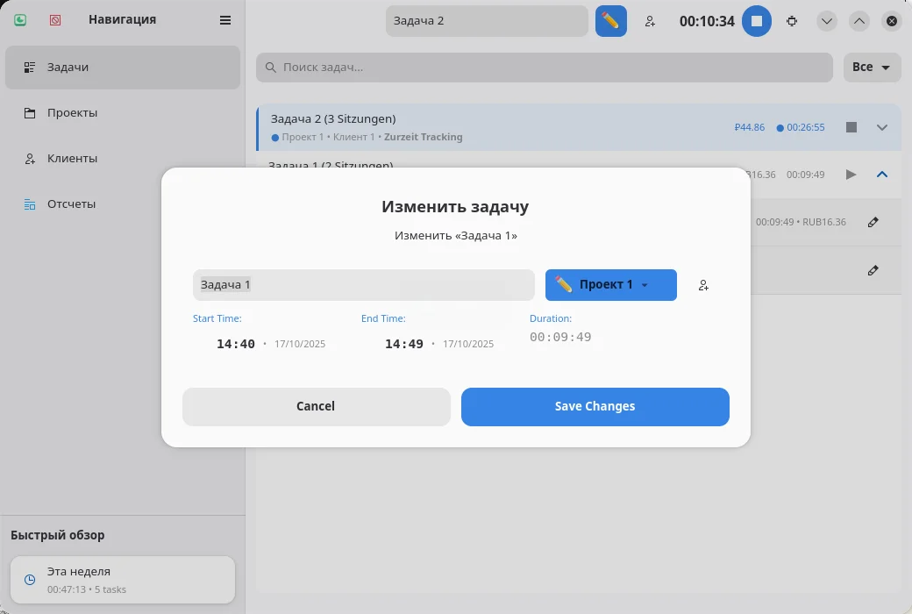This screenshot has height=614, width=912.
Task: Click the pencil project button beside the Задача 2 field
Action: tap(611, 21)
